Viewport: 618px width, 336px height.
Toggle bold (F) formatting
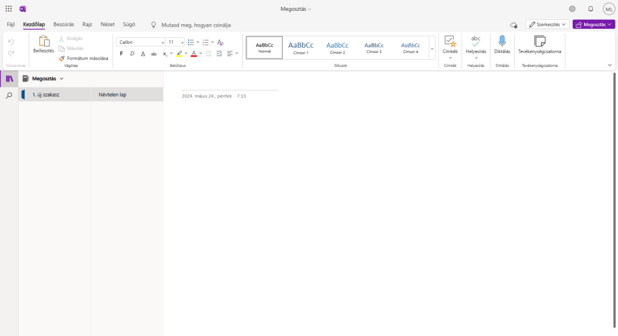point(121,54)
